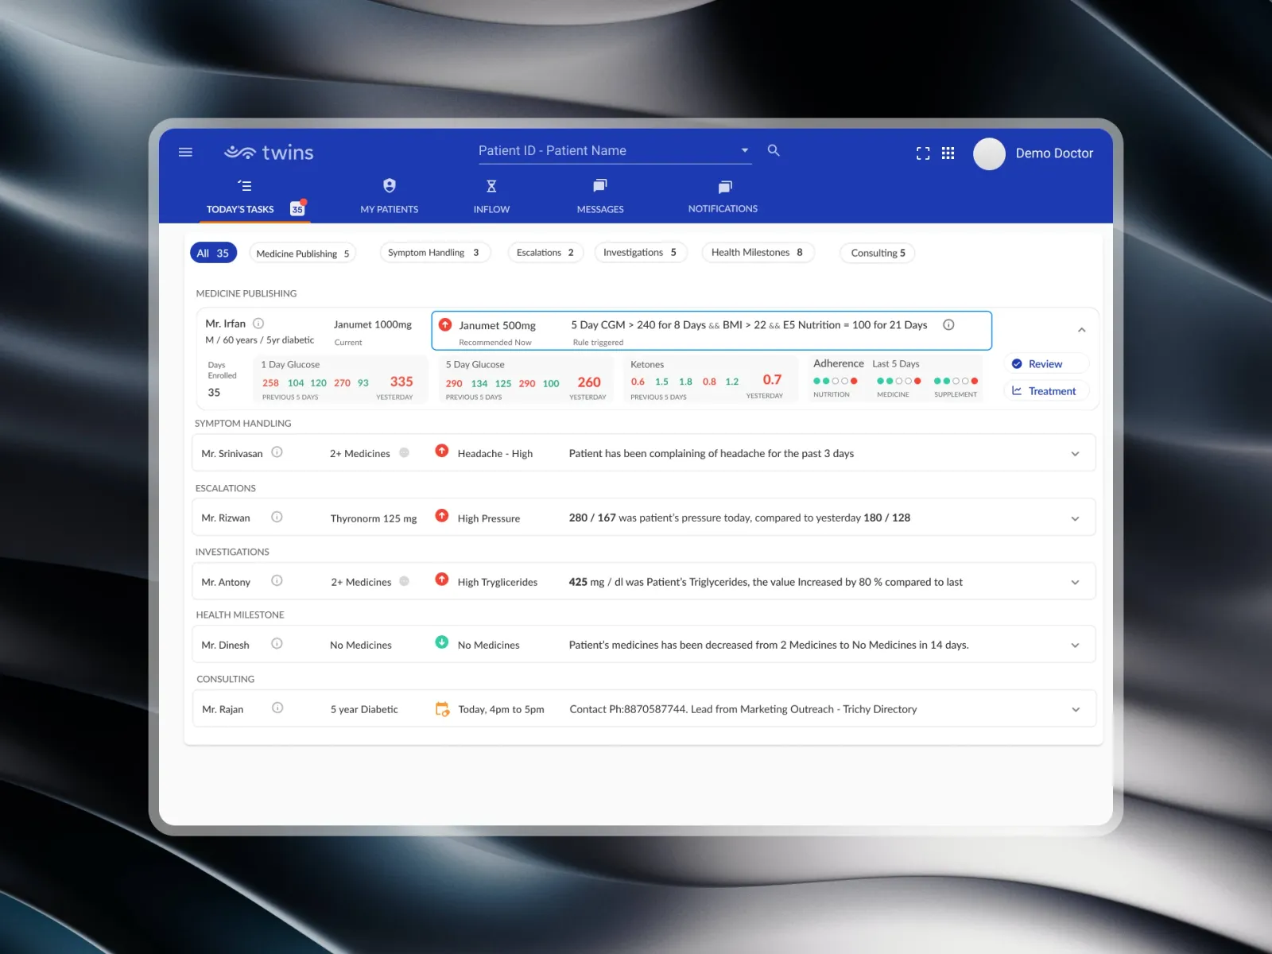Click the Review button
1272x954 pixels.
point(1045,364)
